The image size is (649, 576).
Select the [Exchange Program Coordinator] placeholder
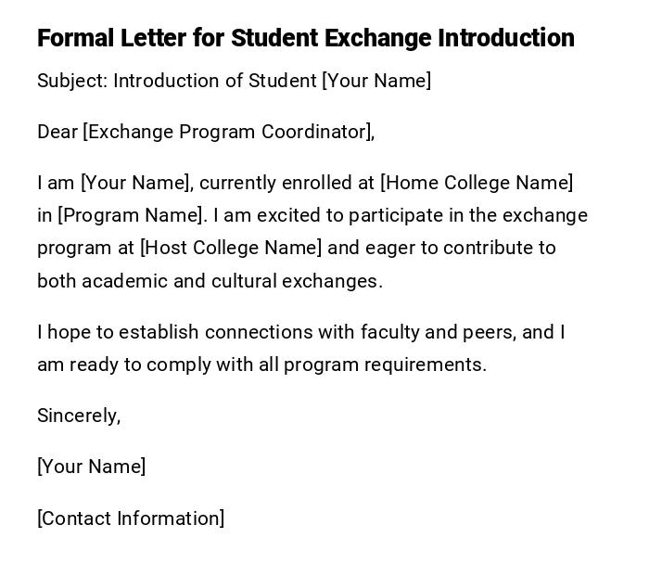pyautogui.click(x=227, y=132)
